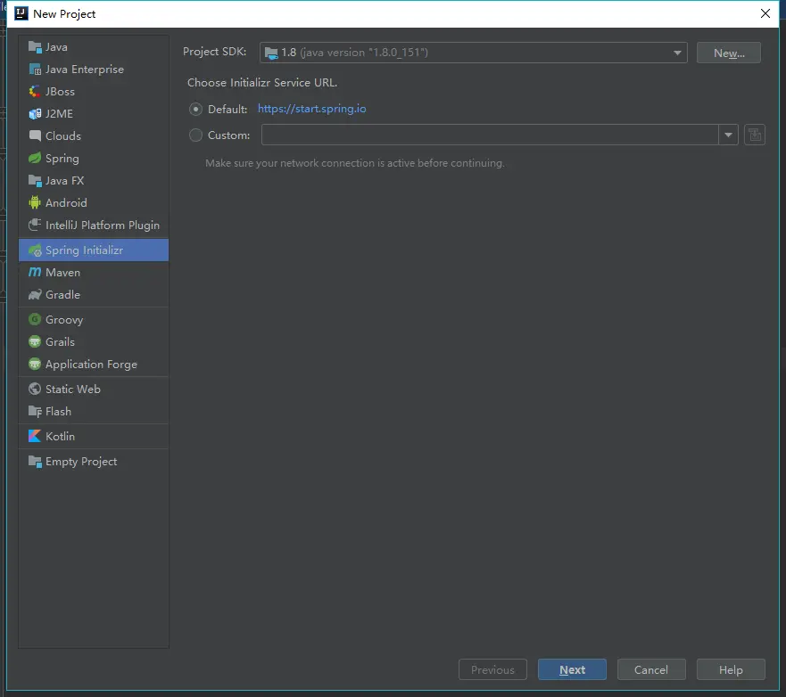Close the New Project dialog
The height and width of the screenshot is (697, 786).
[x=765, y=13]
